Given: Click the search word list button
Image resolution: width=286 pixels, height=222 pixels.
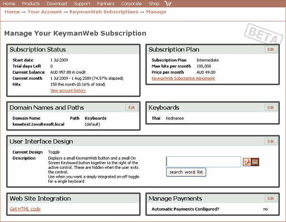Looking at the screenshot, I should click(x=186, y=172).
